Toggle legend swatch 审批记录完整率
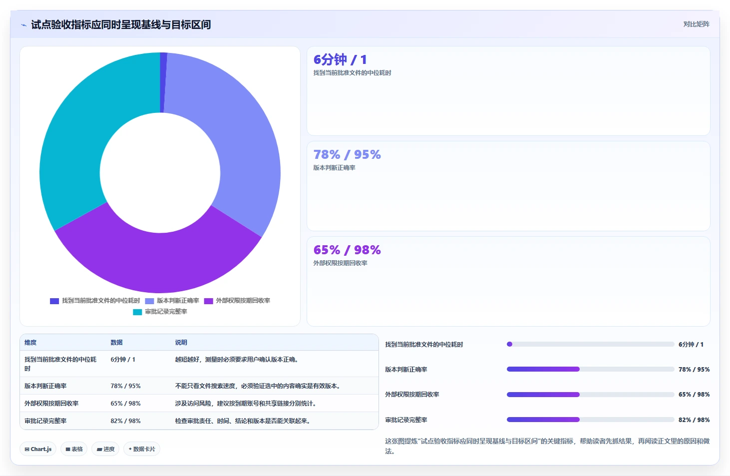The width and height of the screenshot is (730, 476). (137, 312)
